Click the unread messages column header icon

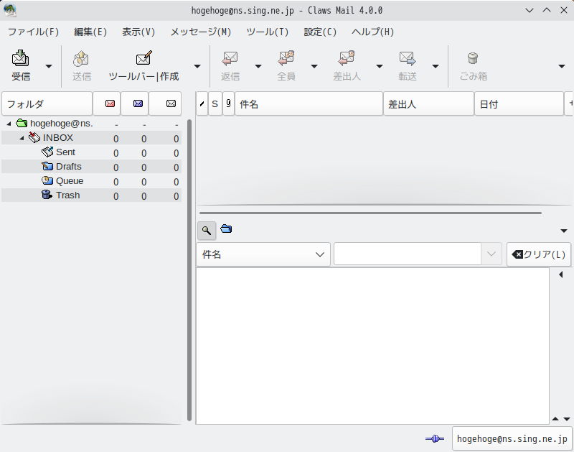coord(138,103)
